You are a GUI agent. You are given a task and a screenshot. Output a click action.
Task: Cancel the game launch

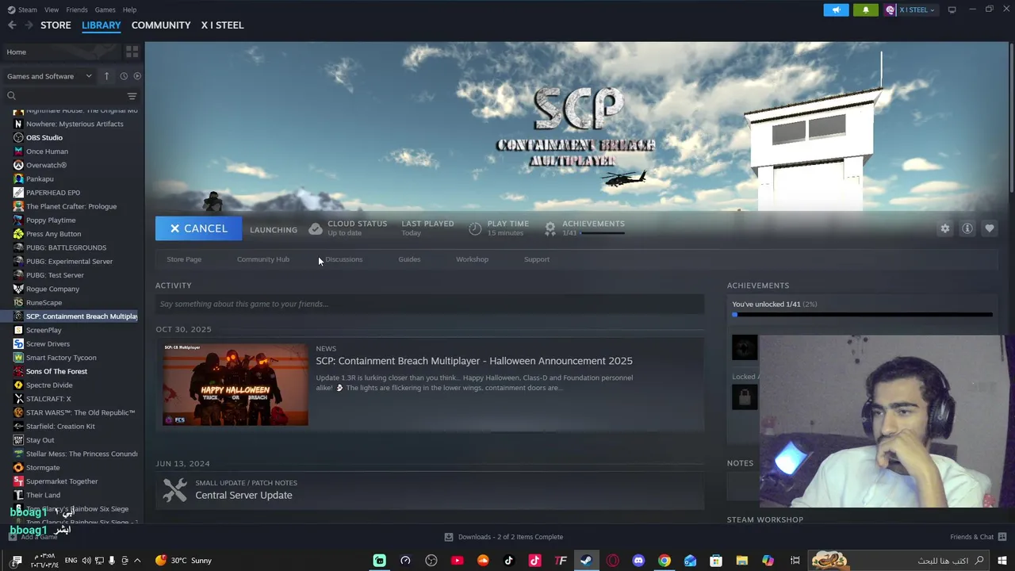(x=197, y=228)
